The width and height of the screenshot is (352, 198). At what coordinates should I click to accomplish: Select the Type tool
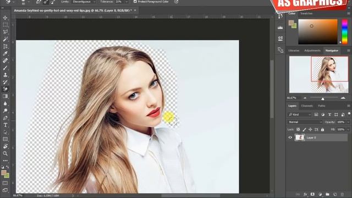(5, 125)
